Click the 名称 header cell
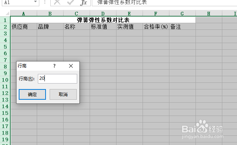This screenshot has width=237, height=145. tap(76, 26)
